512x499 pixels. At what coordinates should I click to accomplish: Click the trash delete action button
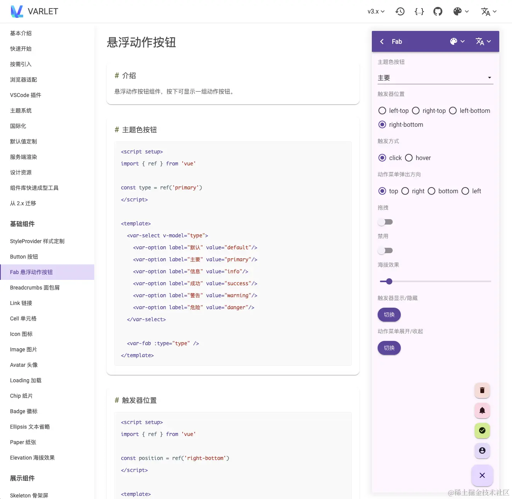click(482, 390)
